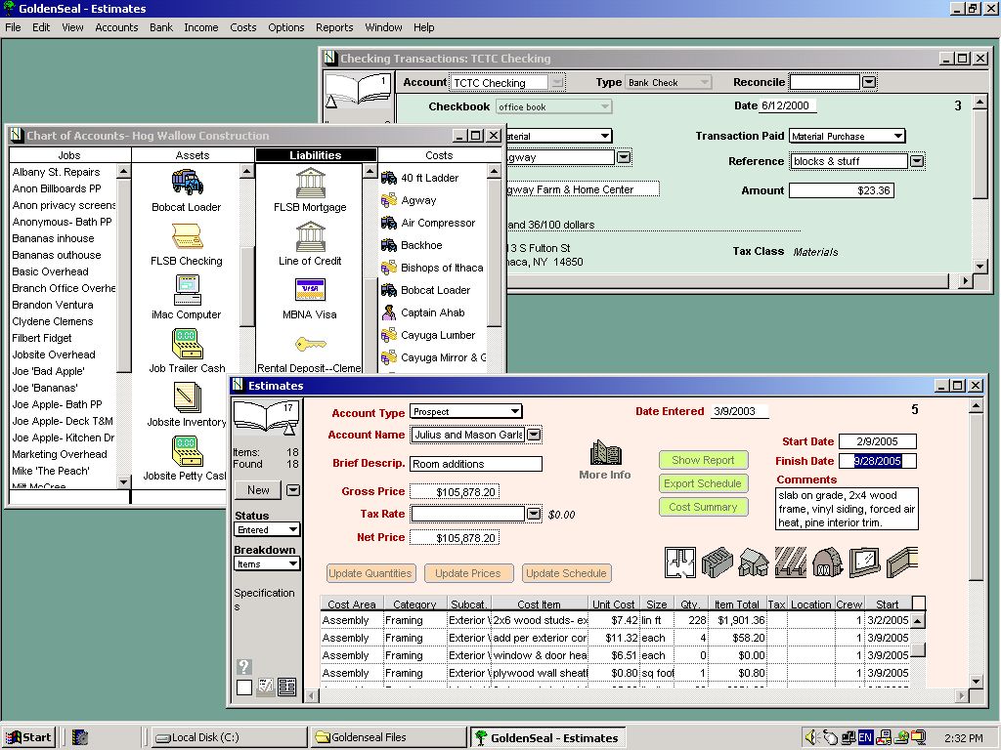Toggle the checkbox at the estimate table header

(x=918, y=604)
